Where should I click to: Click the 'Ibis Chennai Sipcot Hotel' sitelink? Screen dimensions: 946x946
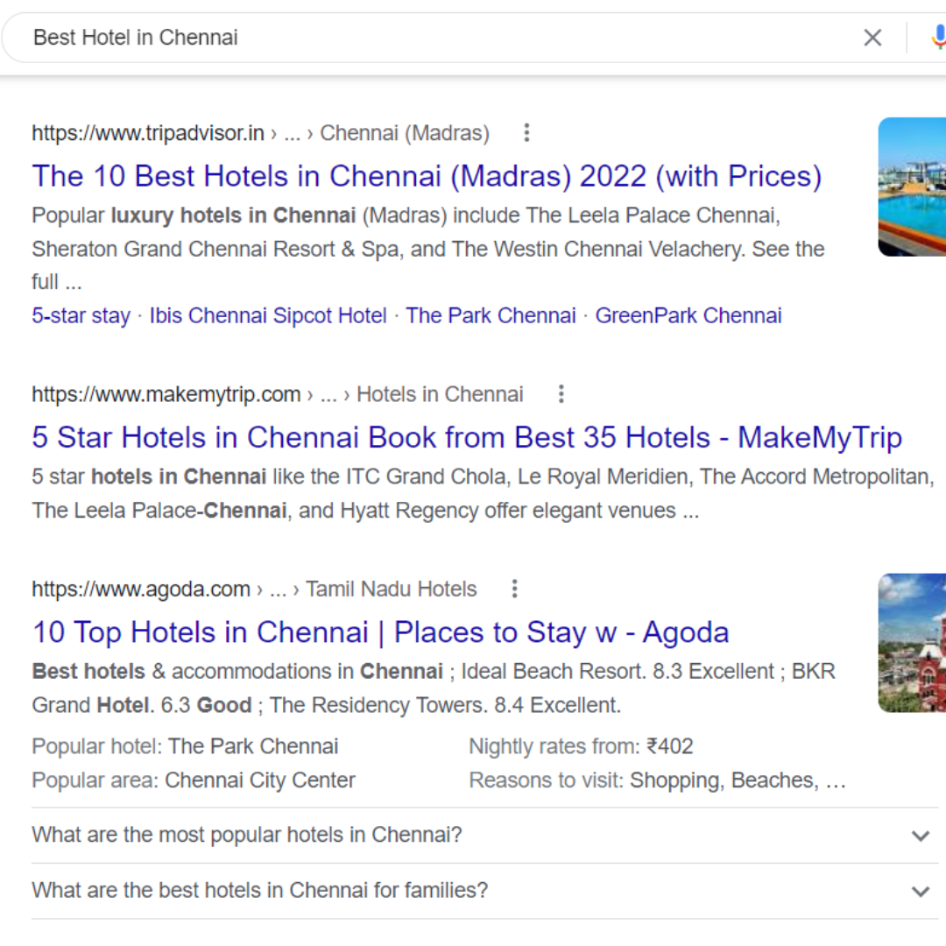click(x=268, y=315)
